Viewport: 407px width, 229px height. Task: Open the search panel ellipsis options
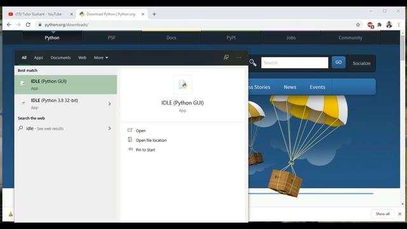pos(238,57)
